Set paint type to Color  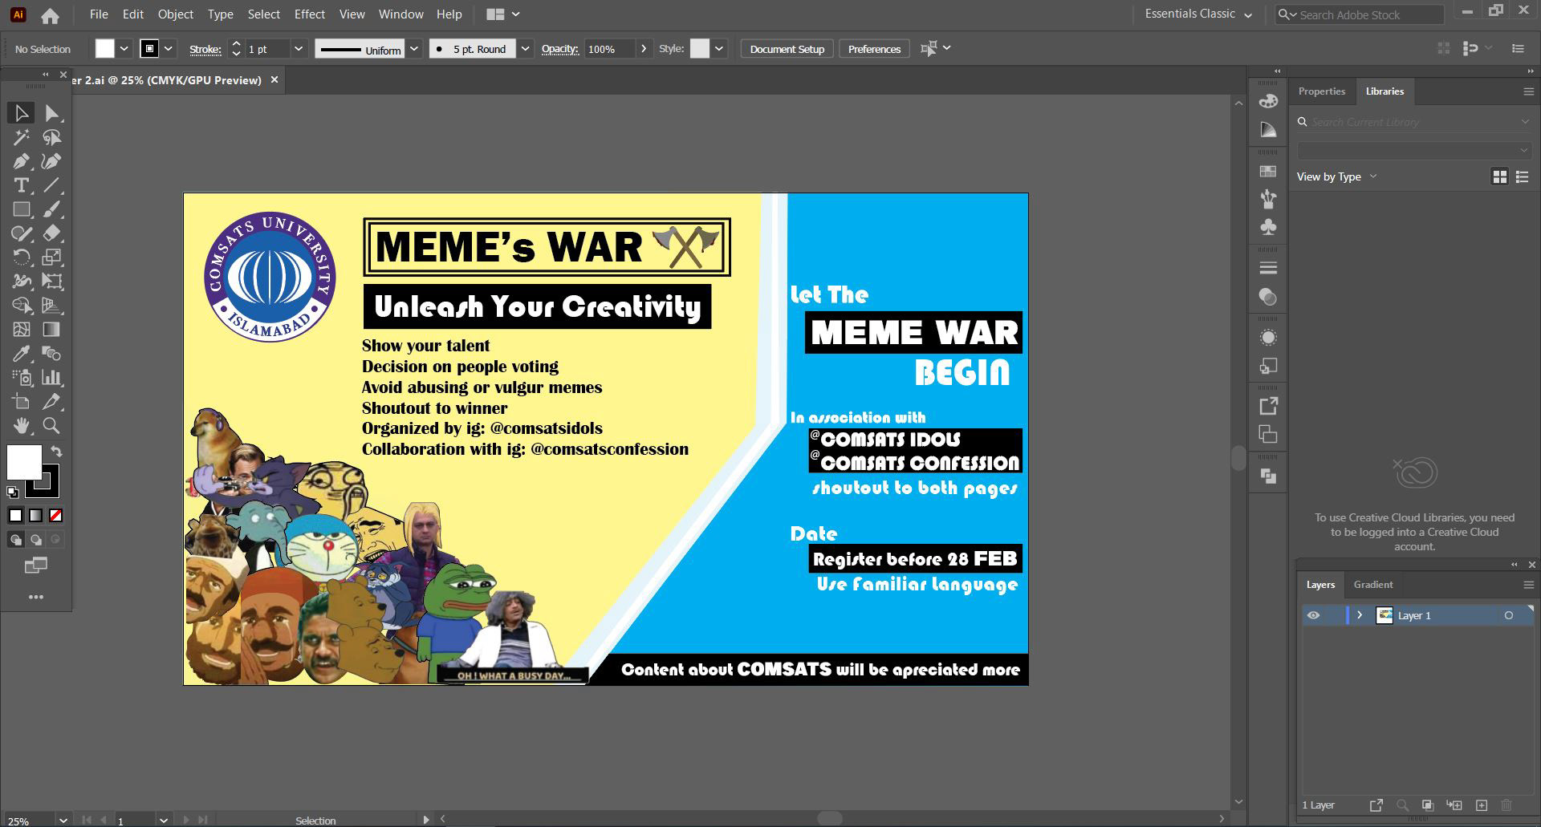coord(15,516)
